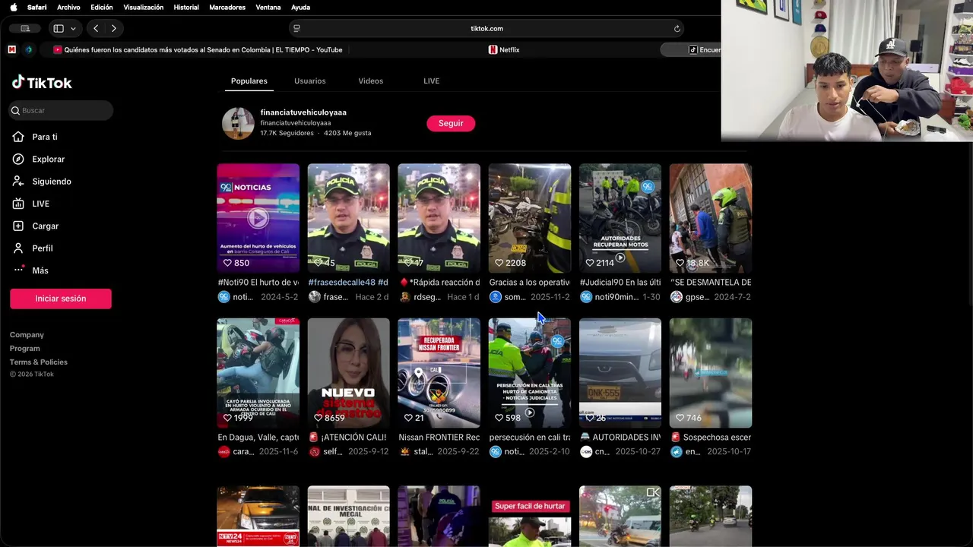This screenshot has width=973, height=547.
Task: Click the Safari app menu
Action: coord(36,7)
